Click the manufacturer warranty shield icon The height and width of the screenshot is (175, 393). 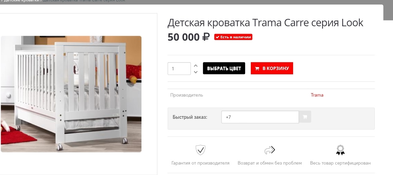click(x=200, y=150)
